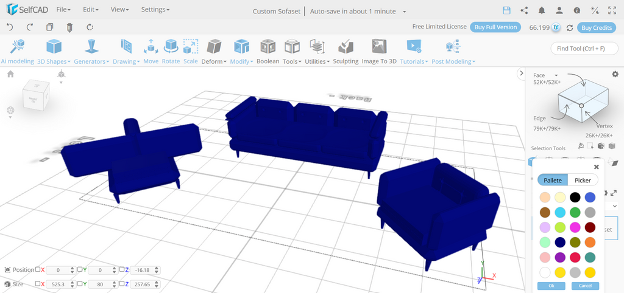Image resolution: width=624 pixels, height=293 pixels.
Task: Open the Auto-save dropdown arrow
Action: (405, 12)
